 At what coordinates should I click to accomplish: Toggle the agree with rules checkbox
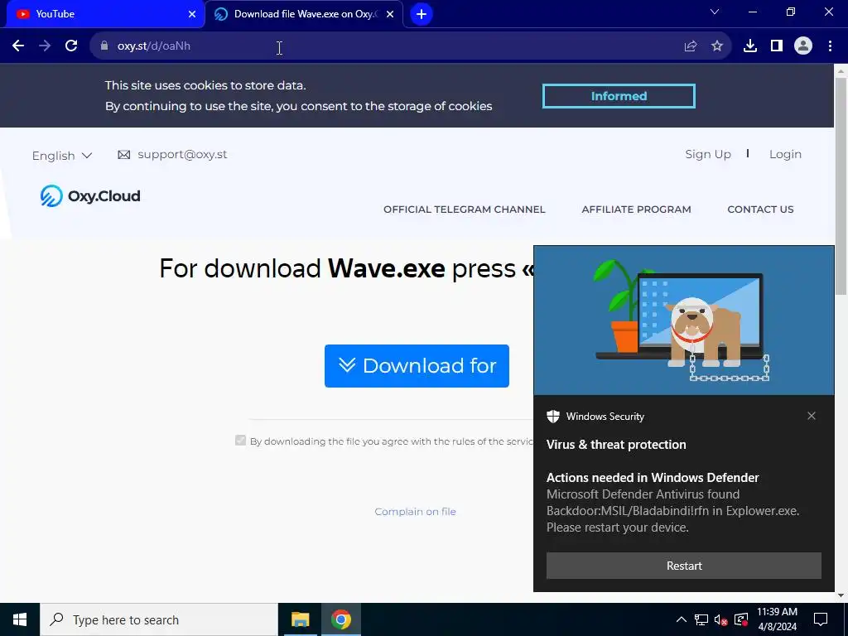tap(241, 441)
